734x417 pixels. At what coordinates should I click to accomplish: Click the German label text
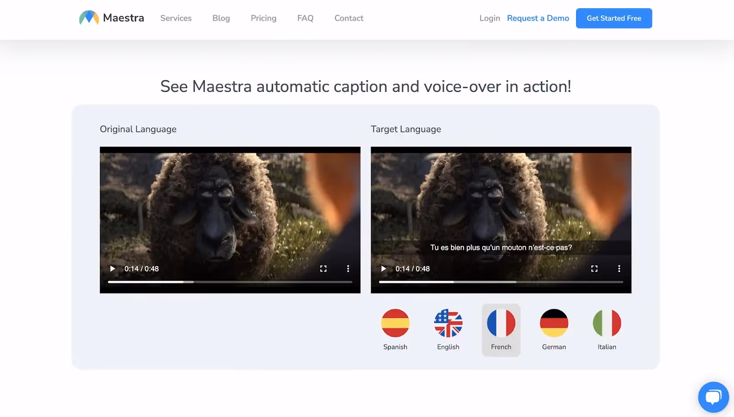554,347
